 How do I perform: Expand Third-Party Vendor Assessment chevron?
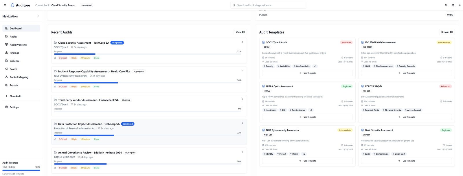tap(242, 99)
